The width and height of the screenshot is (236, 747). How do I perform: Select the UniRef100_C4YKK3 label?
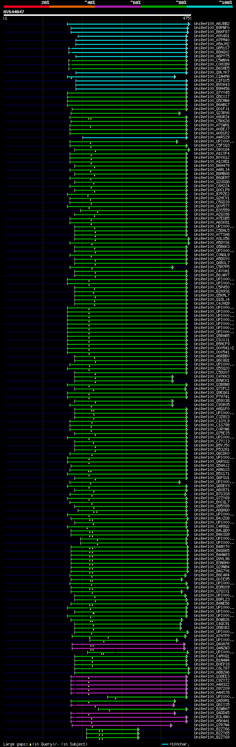[212, 376]
